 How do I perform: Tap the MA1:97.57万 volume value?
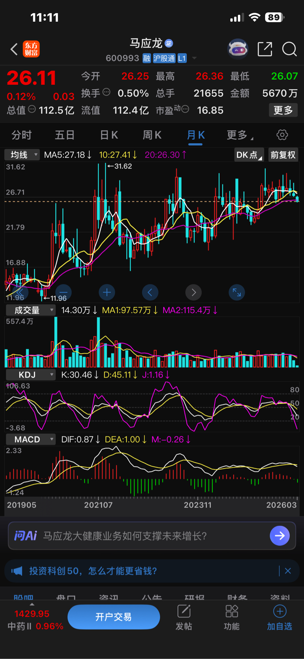pos(130,310)
